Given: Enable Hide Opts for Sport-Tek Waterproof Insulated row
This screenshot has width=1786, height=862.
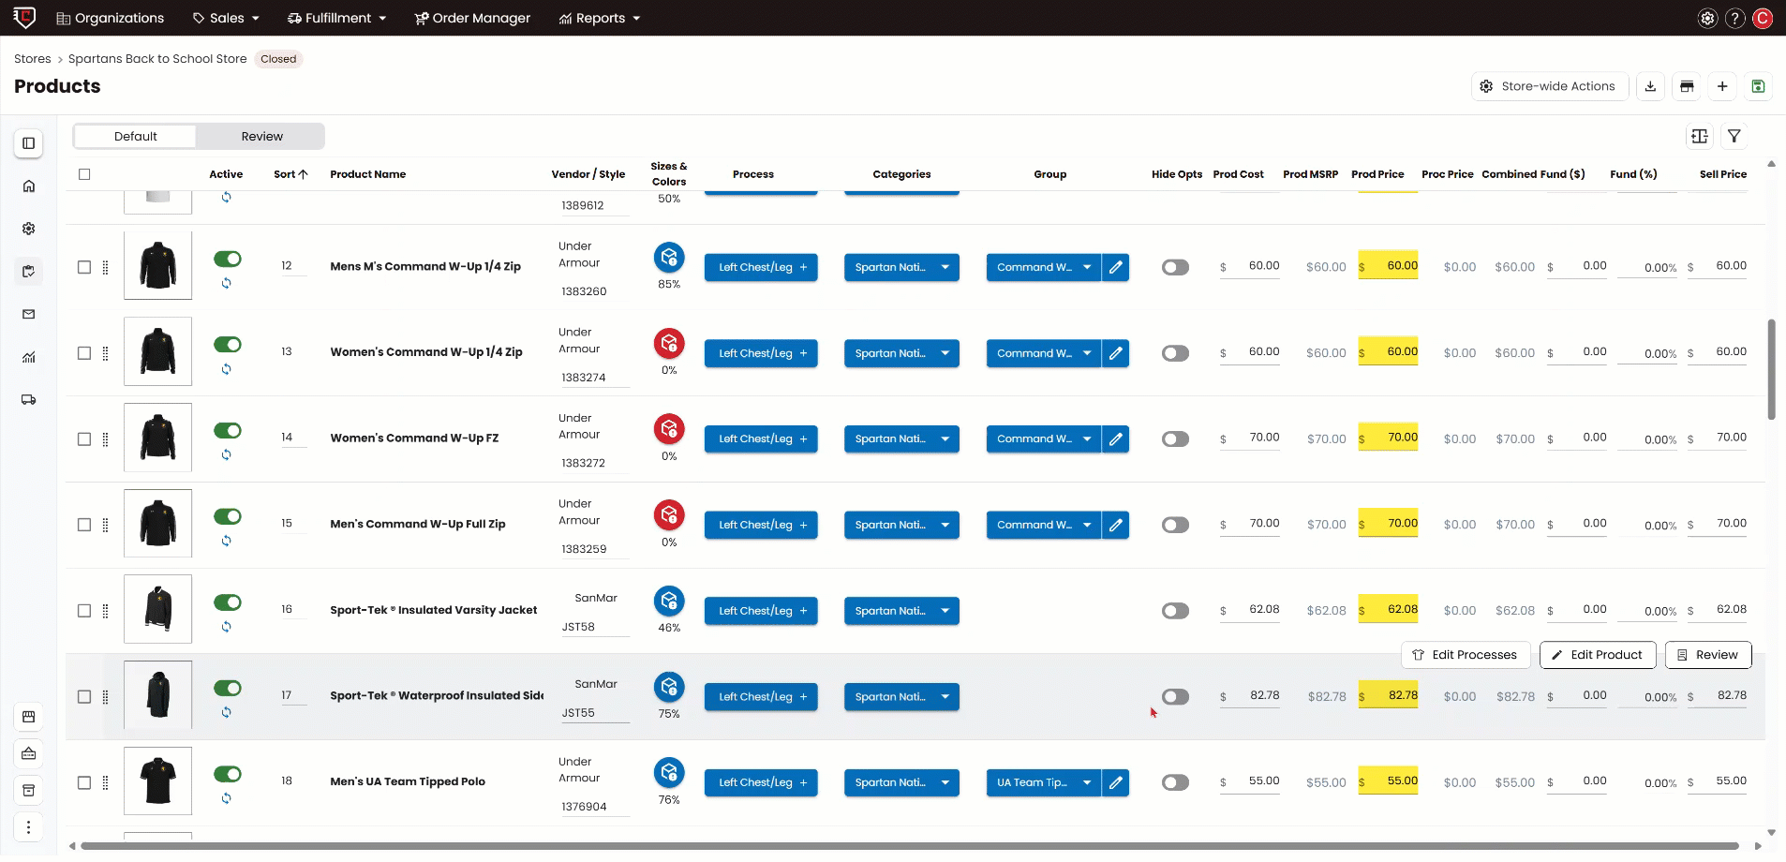Looking at the screenshot, I should (1175, 696).
